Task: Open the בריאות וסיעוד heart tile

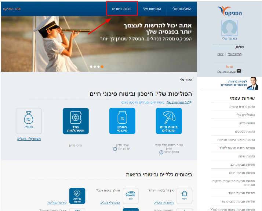Action: 77,196
